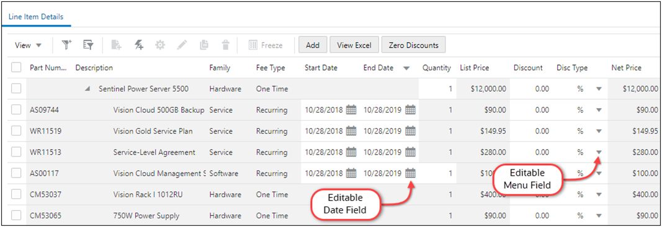Open Disc Type dropdown for Sentinel Power Server
This screenshot has height=227, width=662.
pyautogui.click(x=598, y=89)
